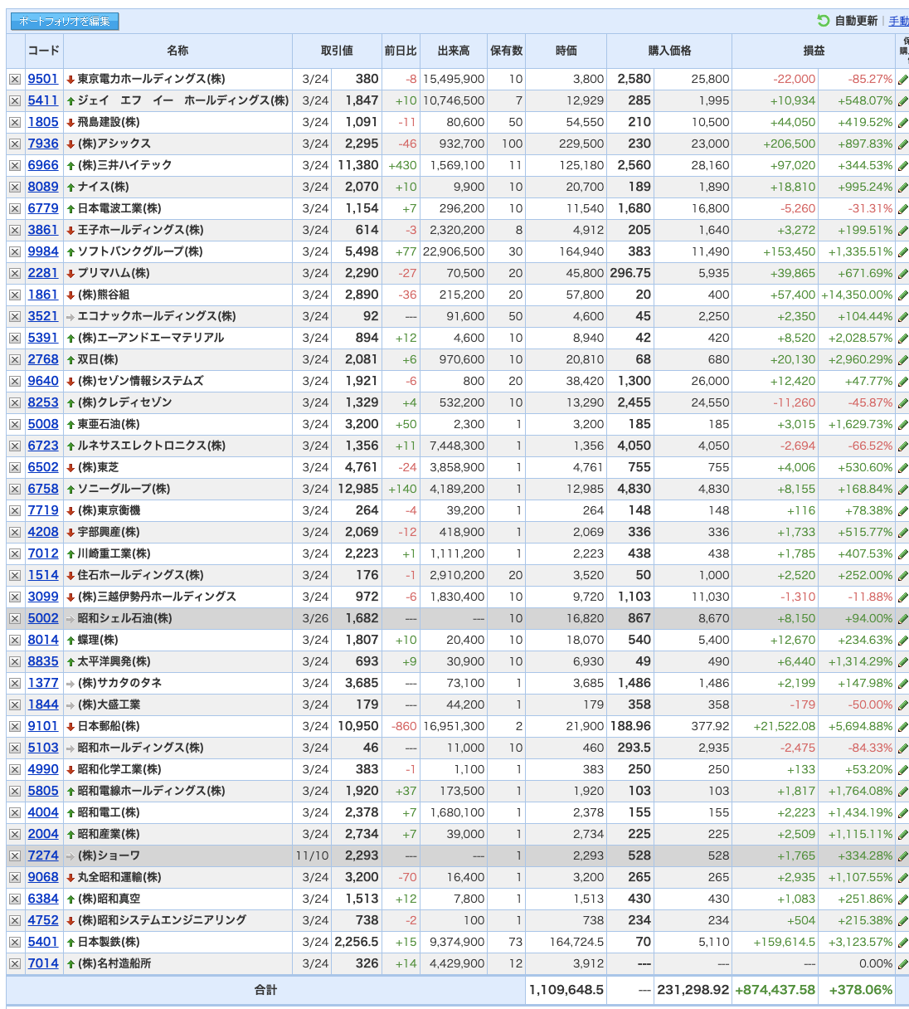This screenshot has width=909, height=1009.
Task: Click the 取引値 column header
Action: 337,51
